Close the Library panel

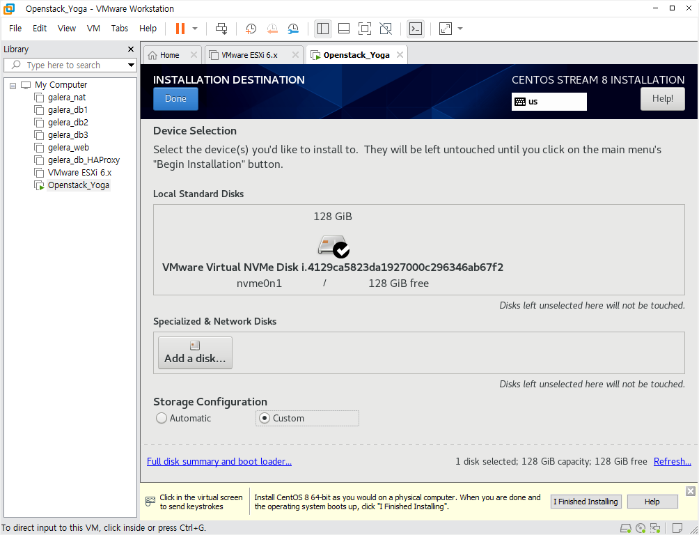tap(131, 49)
